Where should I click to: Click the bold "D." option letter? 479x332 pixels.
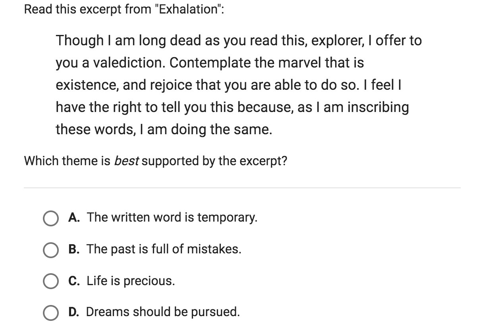click(73, 312)
